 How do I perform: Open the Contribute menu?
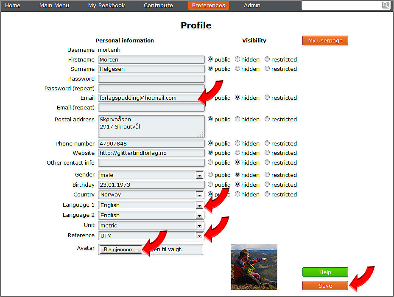[158, 6]
